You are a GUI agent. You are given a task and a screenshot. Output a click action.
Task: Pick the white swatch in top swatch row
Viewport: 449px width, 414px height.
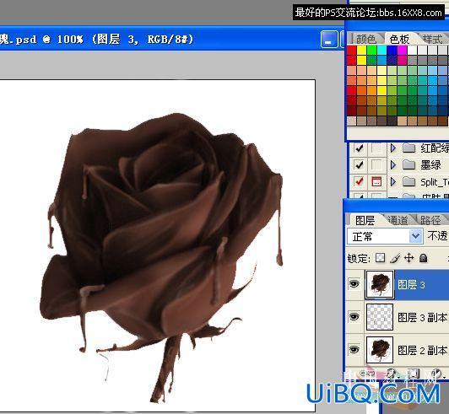pyautogui.click(x=413, y=50)
